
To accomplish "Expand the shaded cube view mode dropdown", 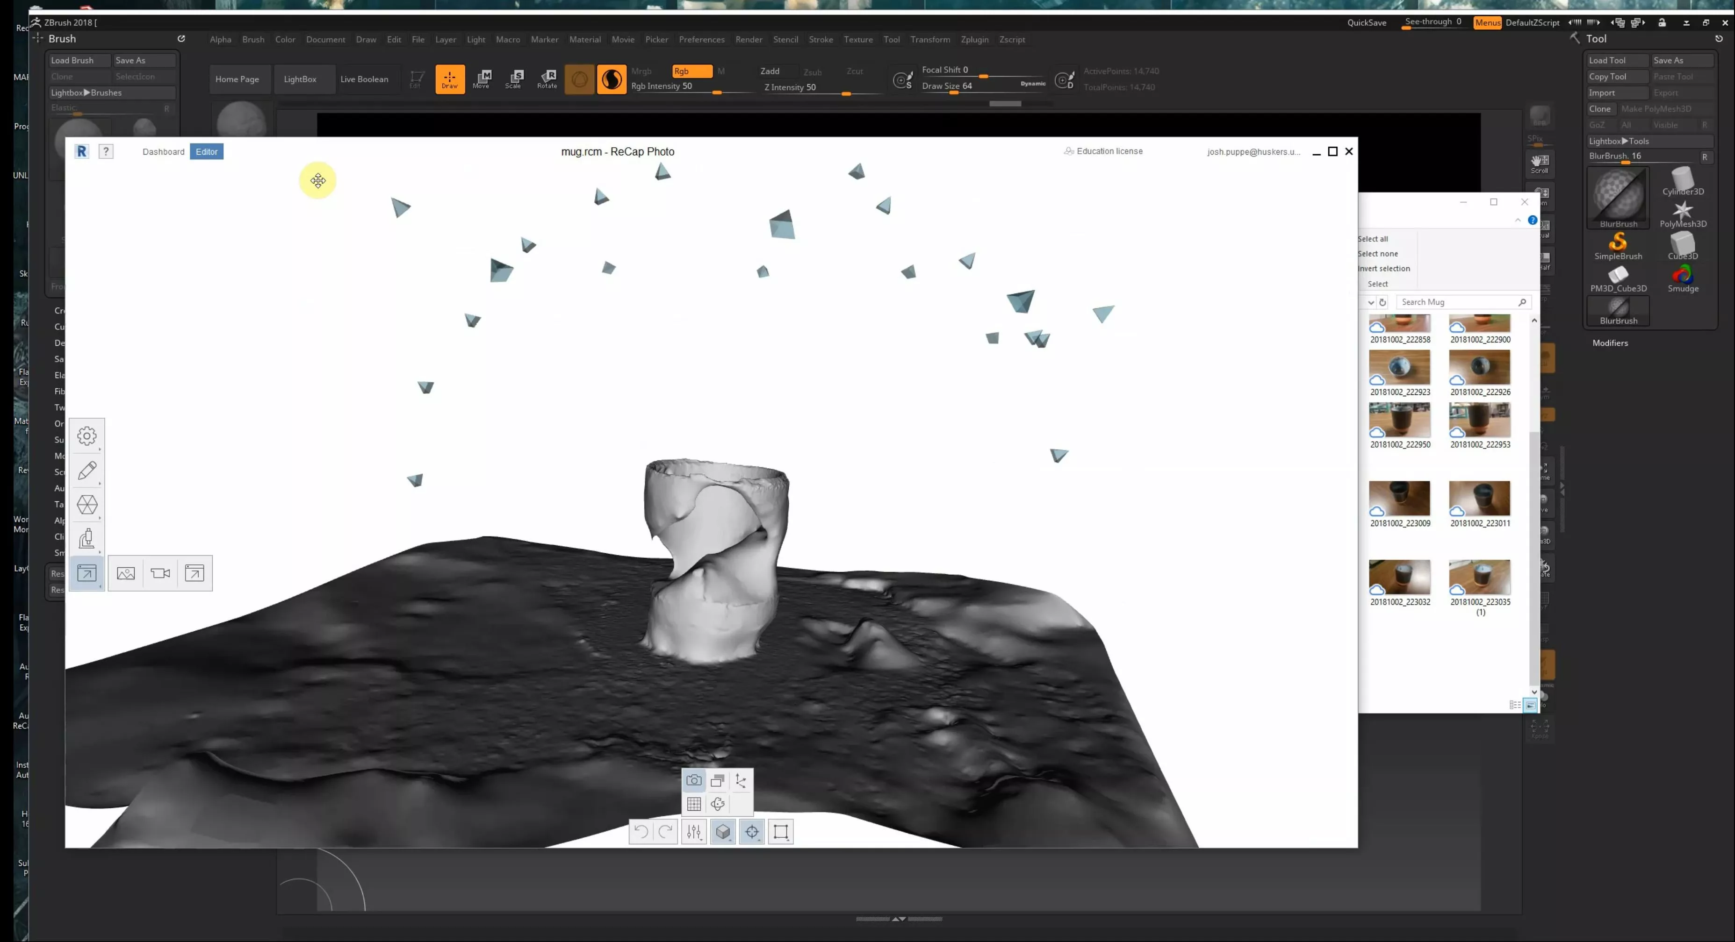I will point(723,832).
